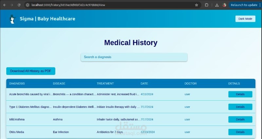Image resolution: width=262 pixels, height=139 pixels.
Task: Click the TREATMENT column header
Action: click(105, 83)
